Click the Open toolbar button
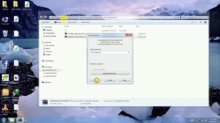 (58, 22)
